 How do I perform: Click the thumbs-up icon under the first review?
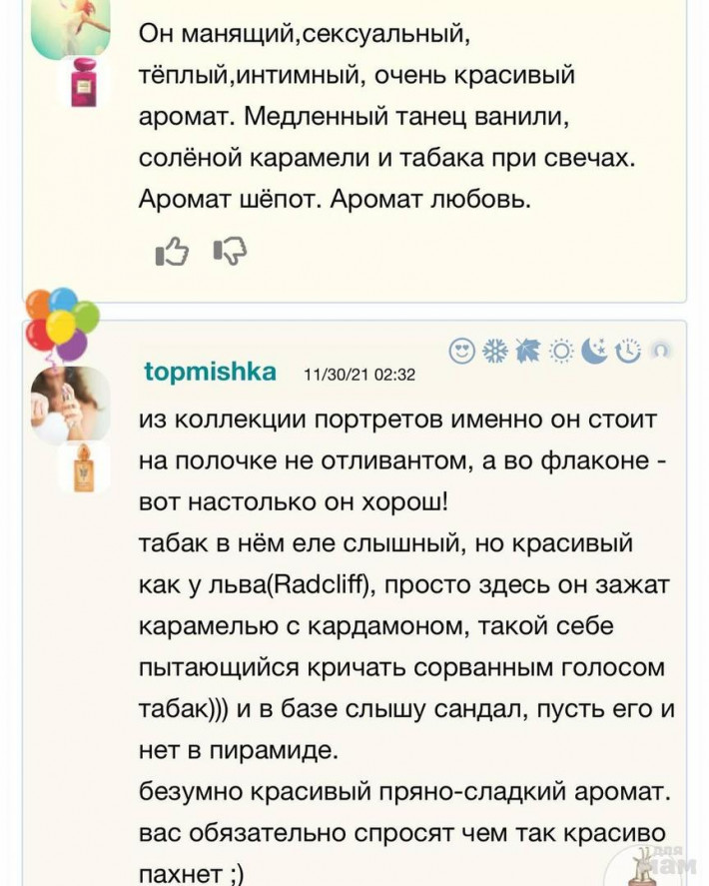(x=172, y=253)
